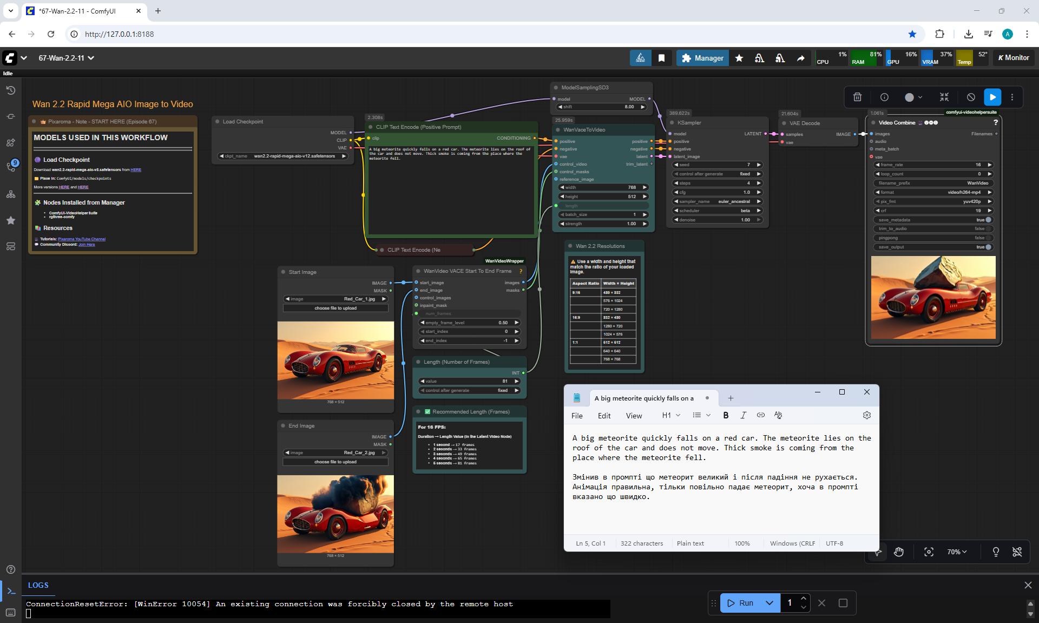Click the trash icon in selection toolbar
Viewport: 1039px width, 623px height.
tap(857, 97)
